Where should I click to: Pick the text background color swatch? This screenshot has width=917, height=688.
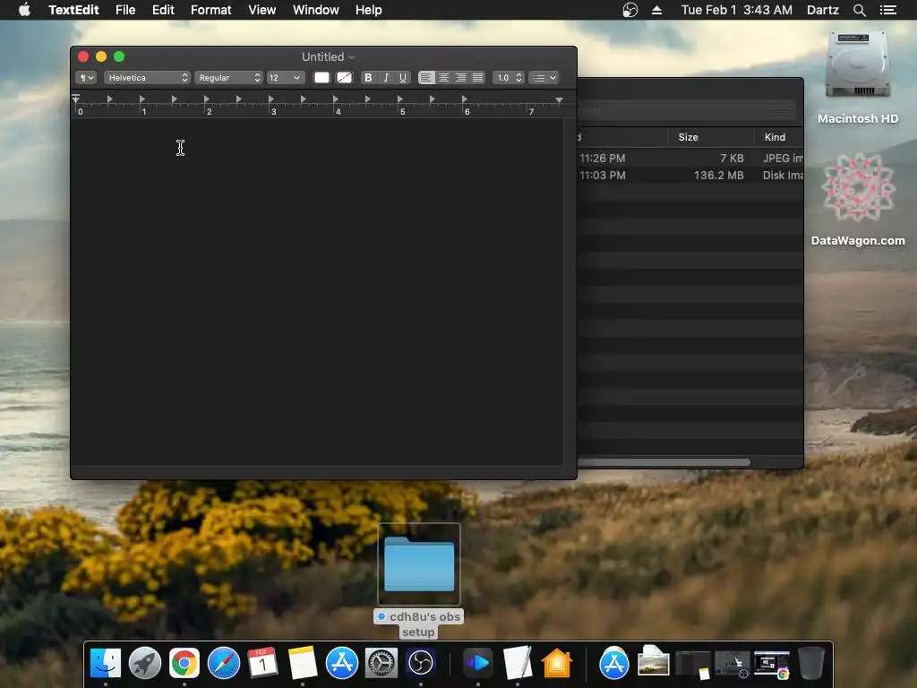pyautogui.click(x=344, y=78)
